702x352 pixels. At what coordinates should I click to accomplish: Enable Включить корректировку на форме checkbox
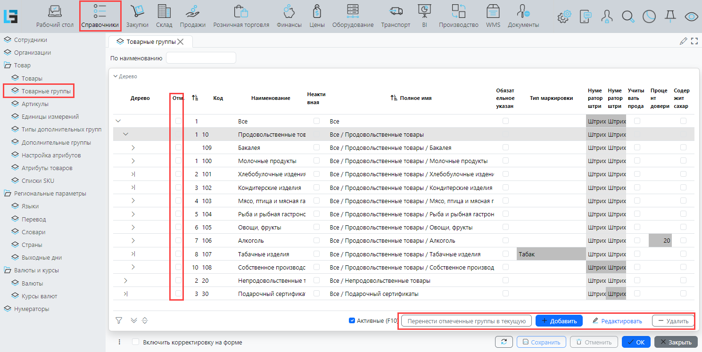[x=136, y=342]
